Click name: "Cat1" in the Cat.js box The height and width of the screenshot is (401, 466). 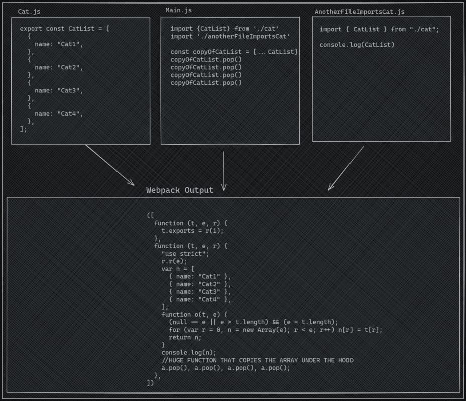[x=58, y=44]
